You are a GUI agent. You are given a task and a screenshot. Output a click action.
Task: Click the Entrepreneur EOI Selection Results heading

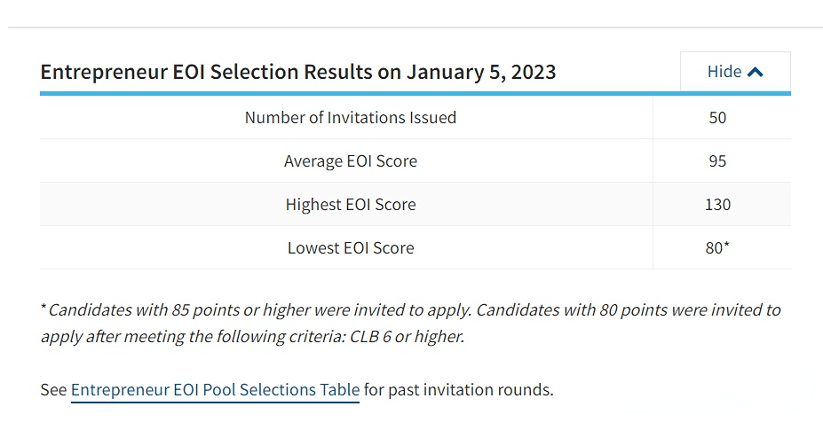(x=297, y=72)
